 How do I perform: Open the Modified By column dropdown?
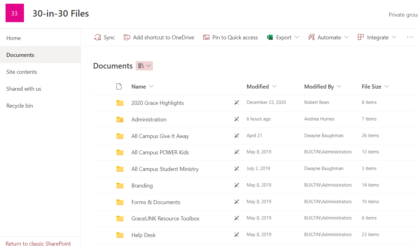point(339,86)
